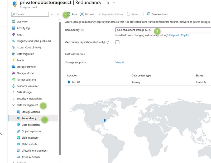211x163 pixels.
Task: Click the Refresh button
Action: tap(133, 14)
